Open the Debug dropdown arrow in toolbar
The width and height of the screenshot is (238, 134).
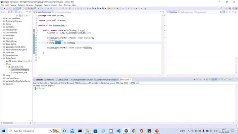(x=90, y=9)
